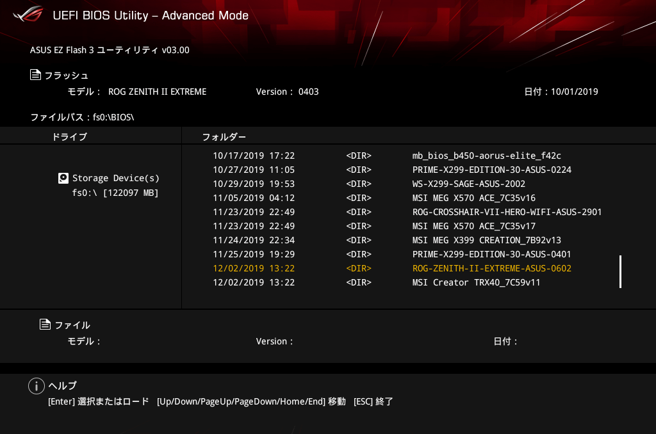Click the フラッシュ section label
This screenshot has width=656, height=434.
[x=67, y=76]
